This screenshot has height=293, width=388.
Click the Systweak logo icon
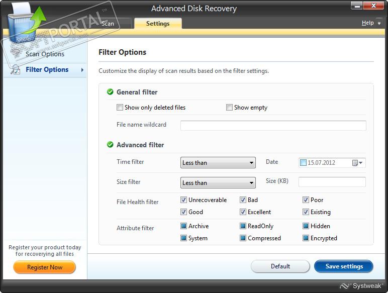(x=344, y=286)
